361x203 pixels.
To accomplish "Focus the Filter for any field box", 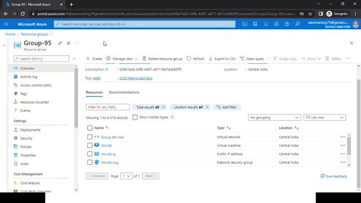I will pos(108,107).
